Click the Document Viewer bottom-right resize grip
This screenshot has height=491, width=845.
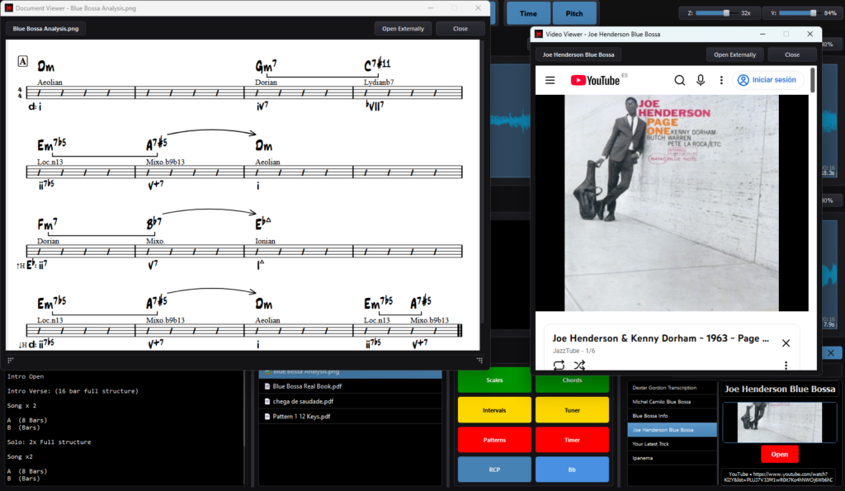point(479,360)
